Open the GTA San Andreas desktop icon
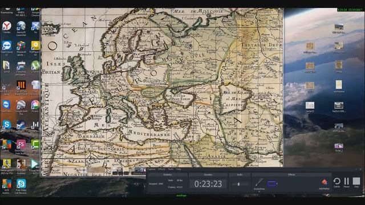365x205 pixels. (x=21, y=164)
